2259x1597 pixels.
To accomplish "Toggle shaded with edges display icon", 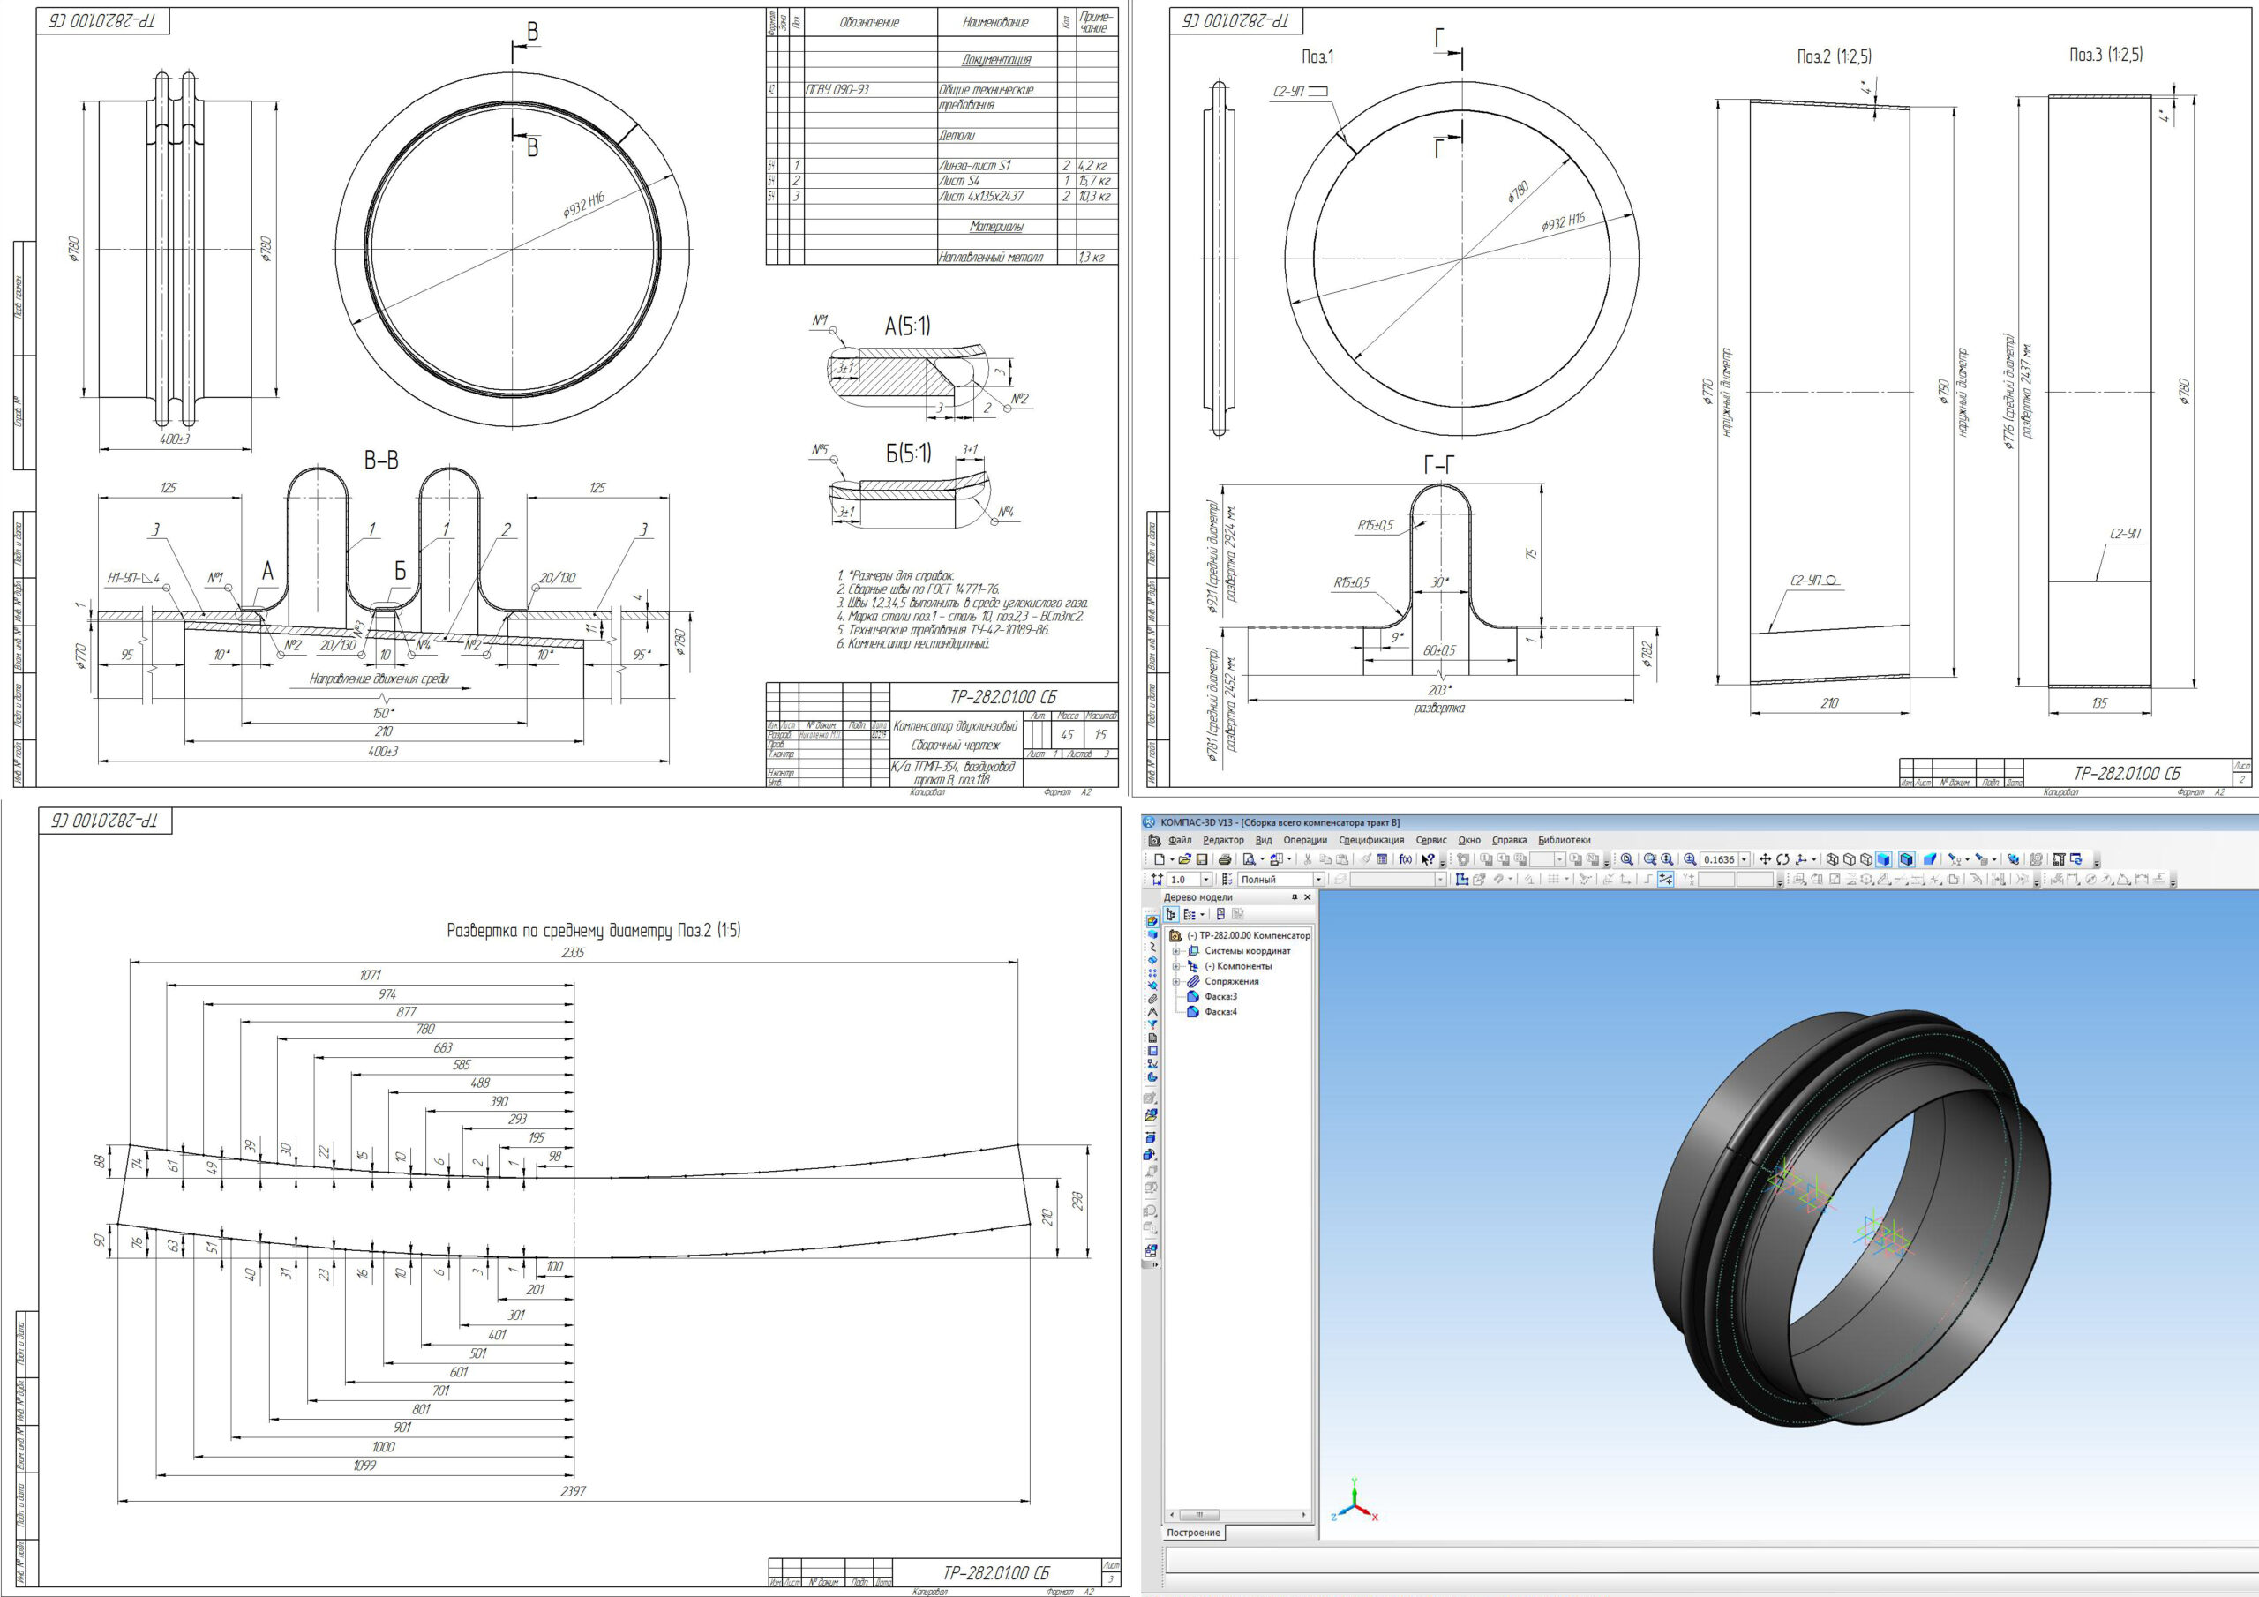I will pyautogui.click(x=1907, y=860).
